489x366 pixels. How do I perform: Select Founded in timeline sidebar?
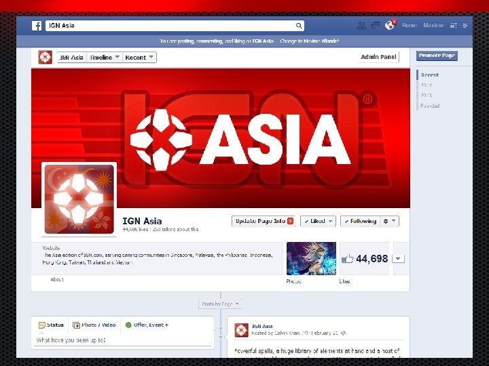click(x=430, y=106)
